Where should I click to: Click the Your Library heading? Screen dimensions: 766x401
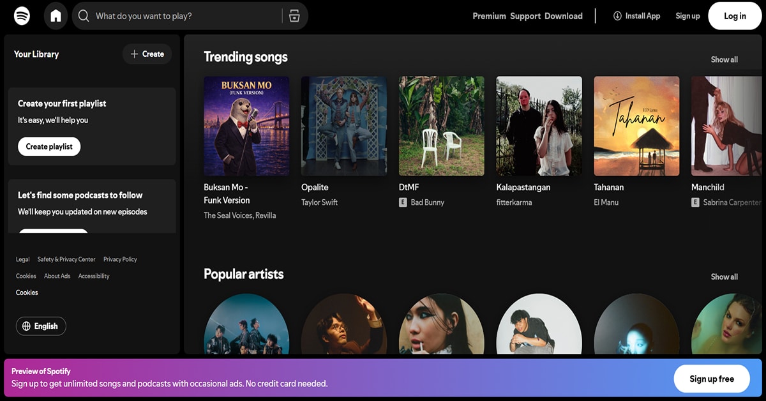click(x=36, y=54)
